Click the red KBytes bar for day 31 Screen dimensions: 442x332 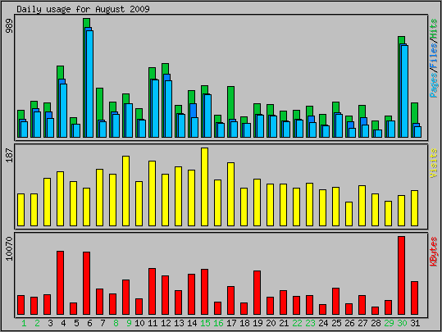coord(414,298)
